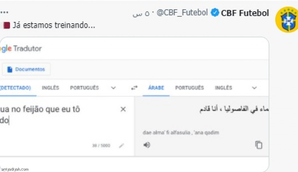The height and width of the screenshot is (172, 298).
Task: Select the Português source language tab
Action: (84, 88)
